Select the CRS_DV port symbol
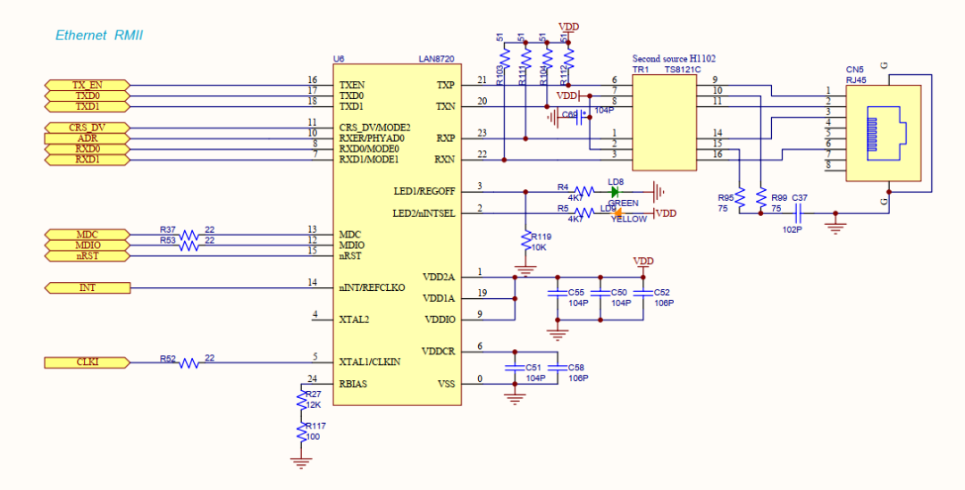The width and height of the screenshot is (965, 490). pos(88,128)
